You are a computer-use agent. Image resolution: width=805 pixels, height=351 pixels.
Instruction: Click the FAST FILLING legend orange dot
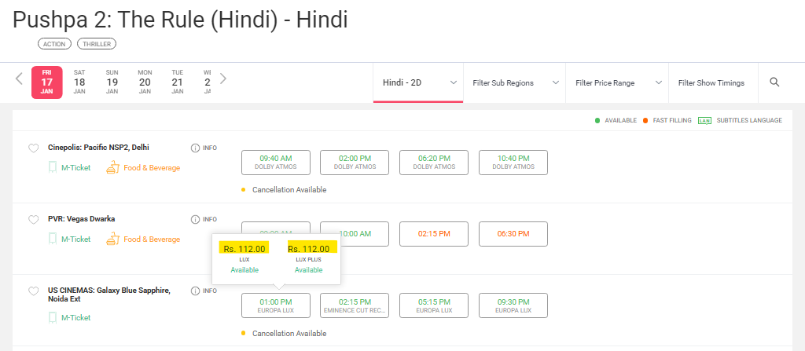[645, 121]
